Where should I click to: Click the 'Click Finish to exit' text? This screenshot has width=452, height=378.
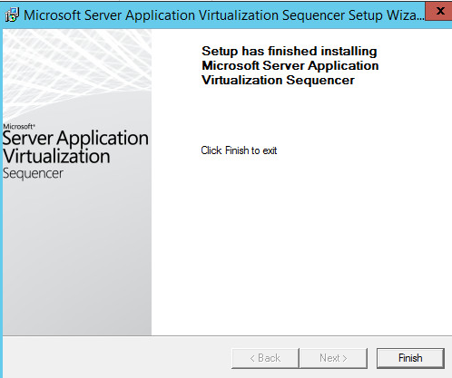click(x=239, y=150)
